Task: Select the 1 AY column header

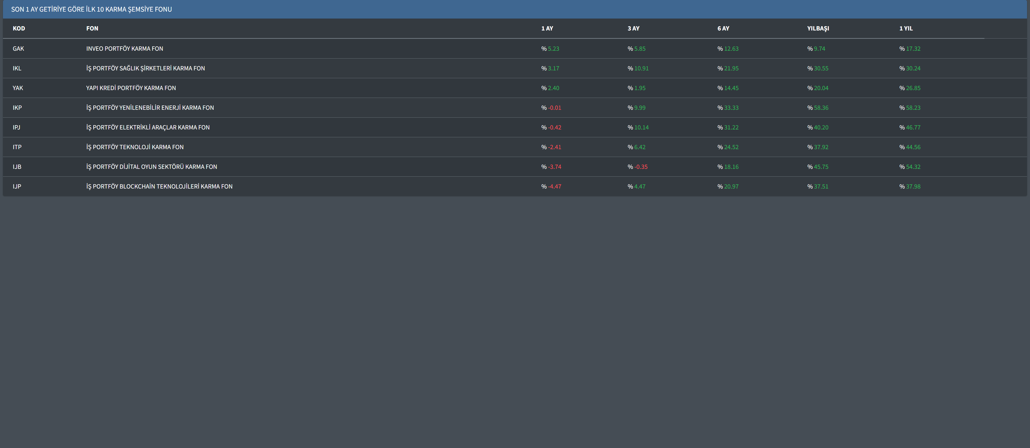Action: pyautogui.click(x=547, y=28)
